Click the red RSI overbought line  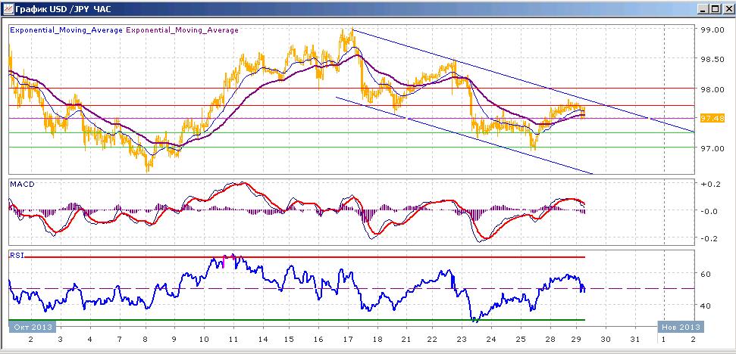pos(305,257)
